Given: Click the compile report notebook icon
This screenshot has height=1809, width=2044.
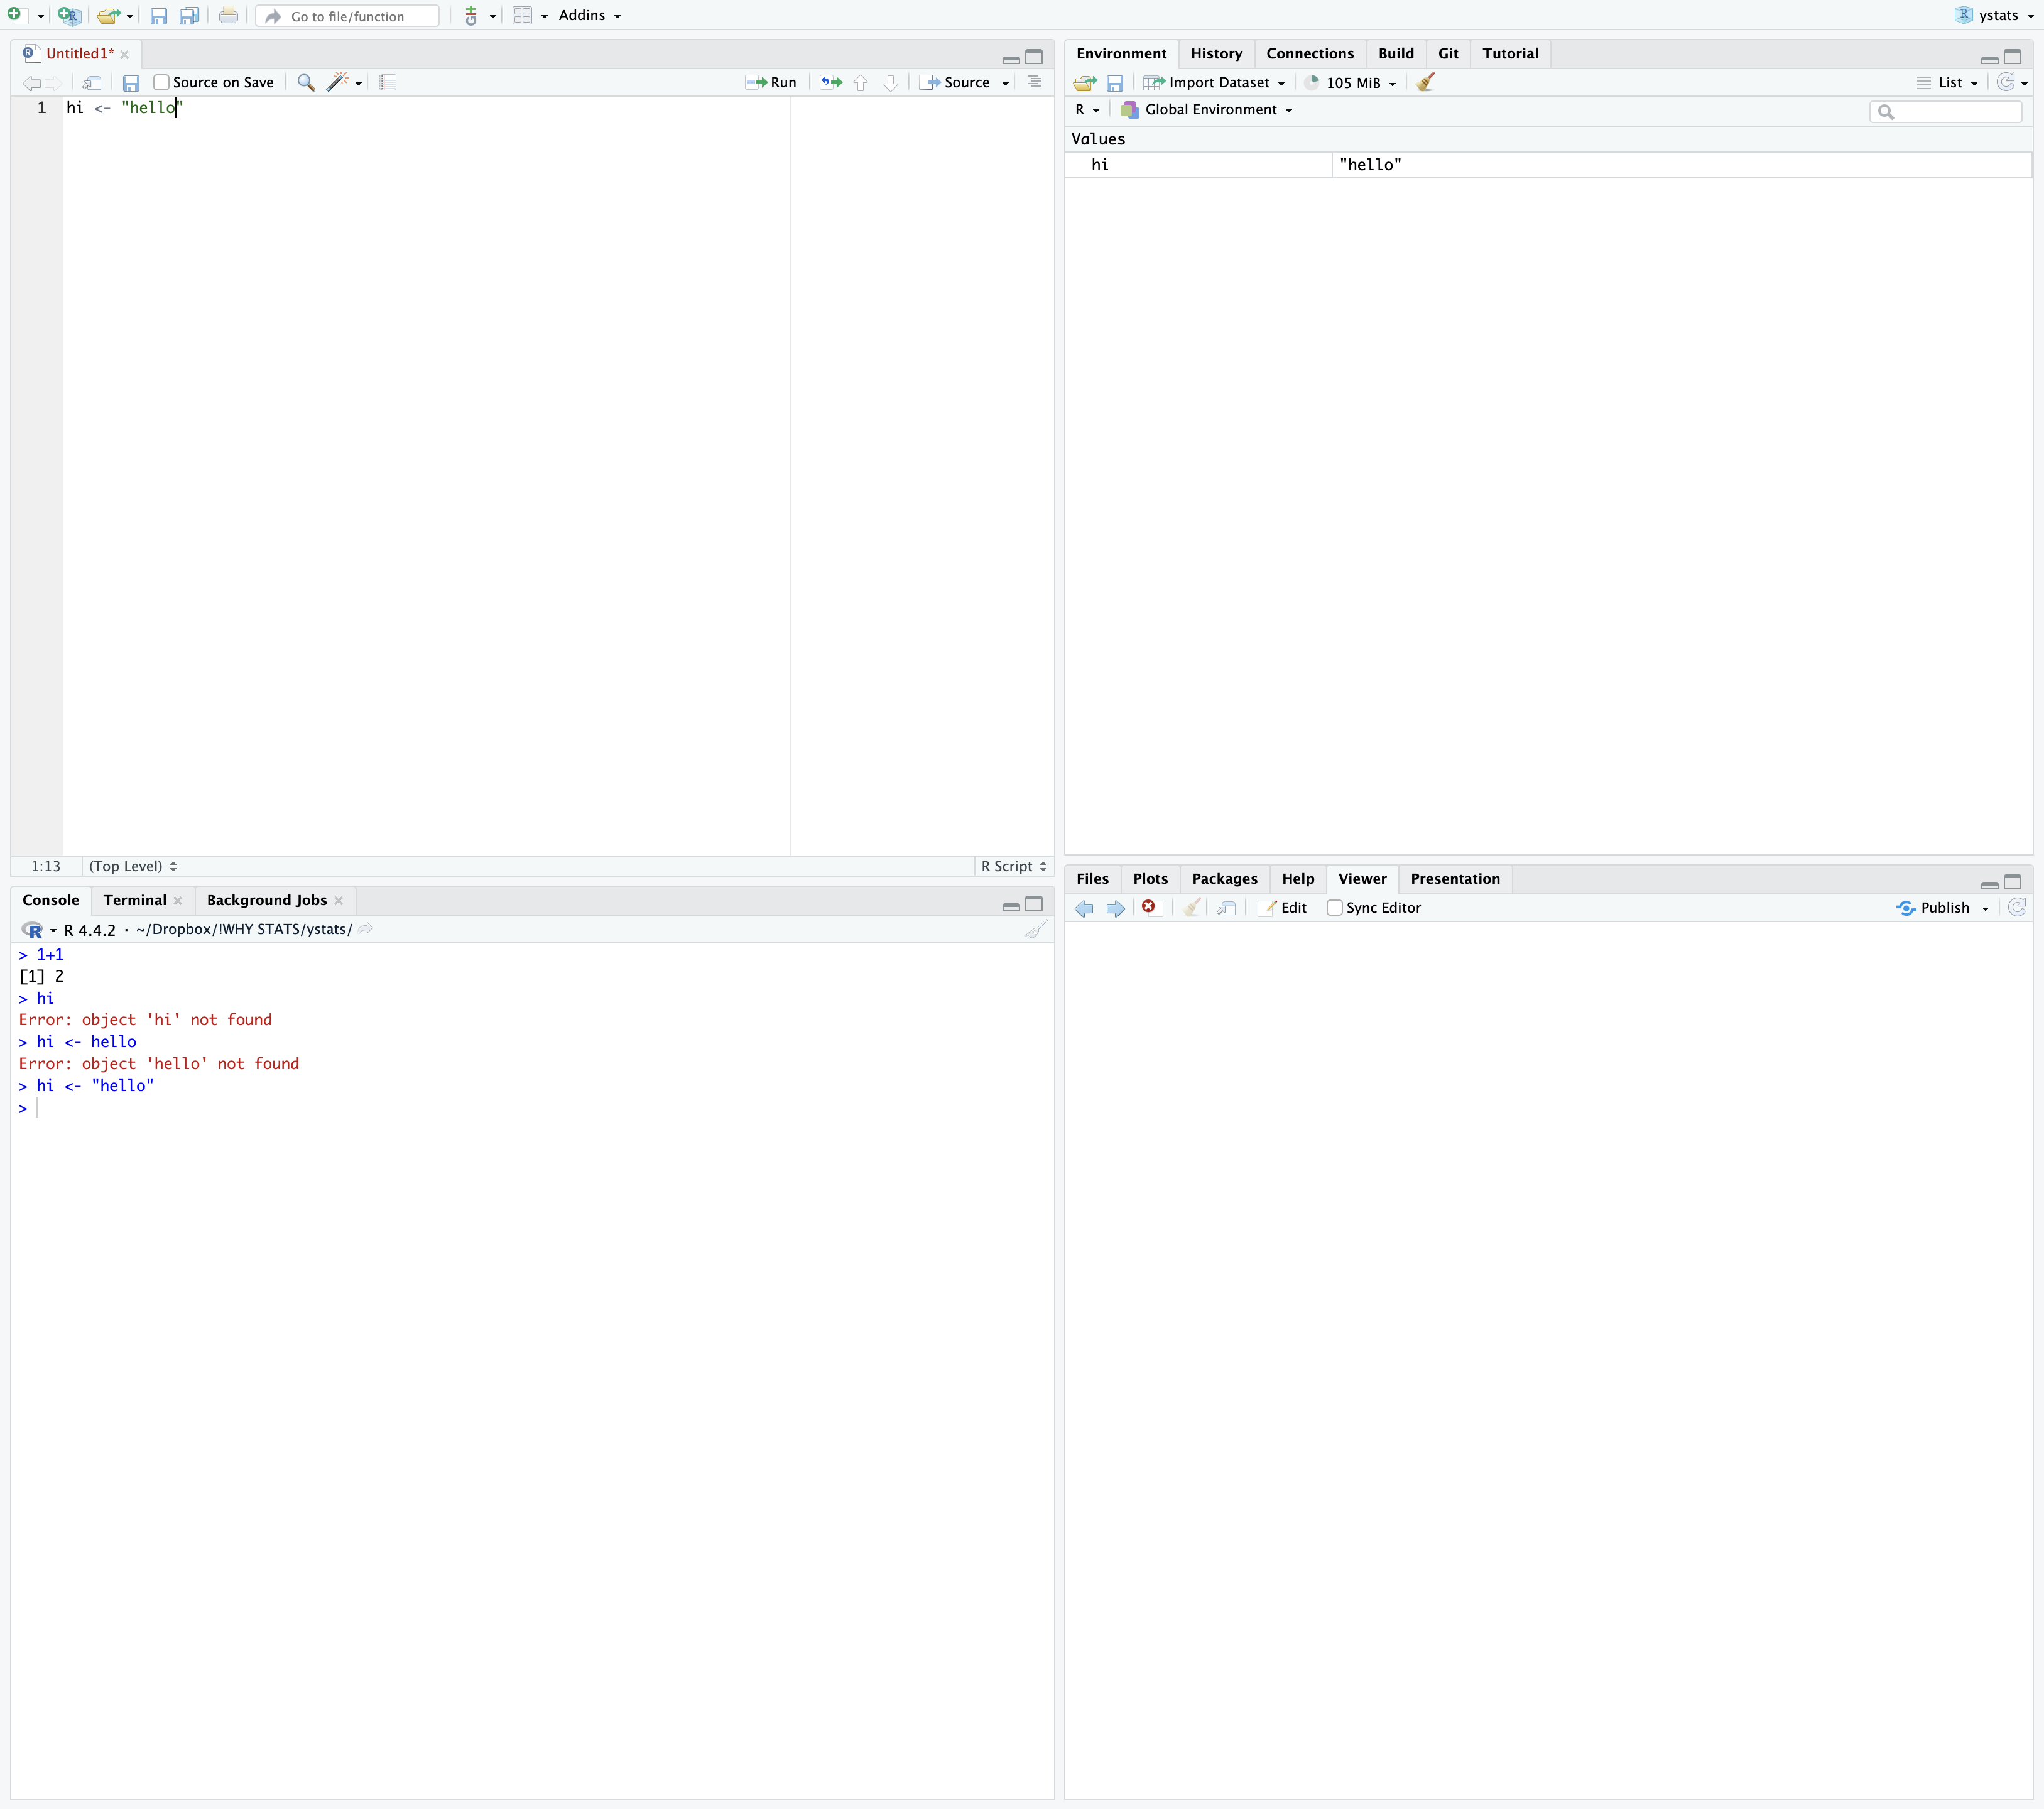Looking at the screenshot, I should (388, 83).
